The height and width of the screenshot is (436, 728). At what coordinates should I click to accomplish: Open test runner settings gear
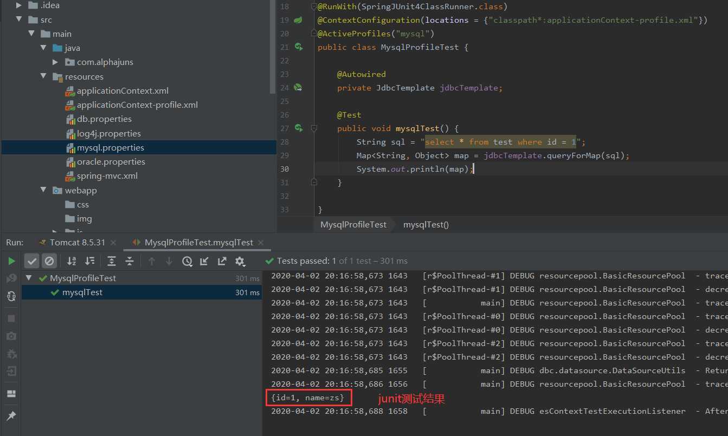240,261
